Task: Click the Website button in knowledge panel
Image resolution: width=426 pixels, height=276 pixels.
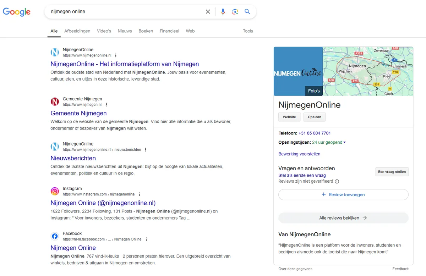Action: point(289,117)
